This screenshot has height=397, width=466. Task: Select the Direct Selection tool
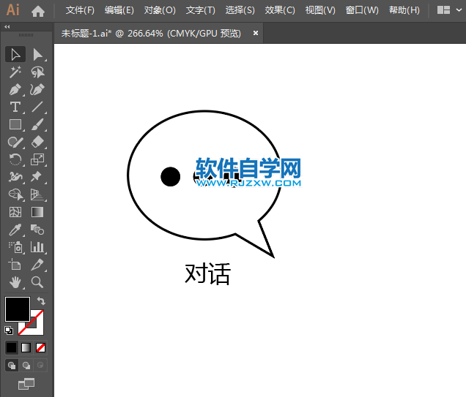(x=37, y=54)
